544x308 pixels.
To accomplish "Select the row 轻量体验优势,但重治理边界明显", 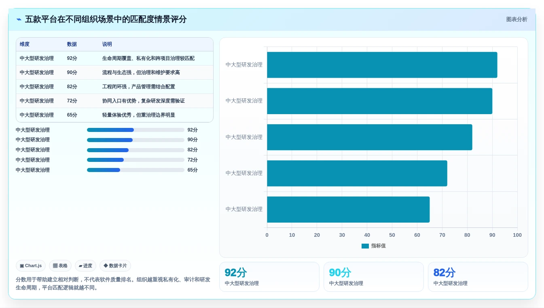I will [x=114, y=115].
